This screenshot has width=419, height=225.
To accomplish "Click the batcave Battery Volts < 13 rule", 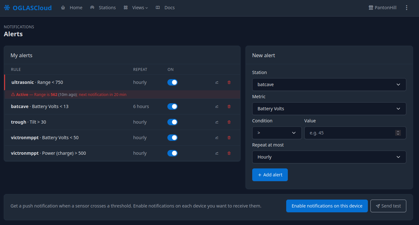I will point(40,106).
